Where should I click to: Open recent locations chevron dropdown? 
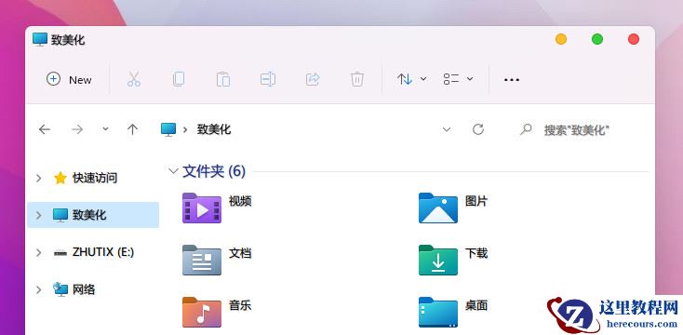[x=105, y=129]
